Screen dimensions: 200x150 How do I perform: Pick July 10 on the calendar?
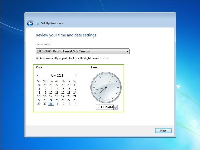click(51, 92)
